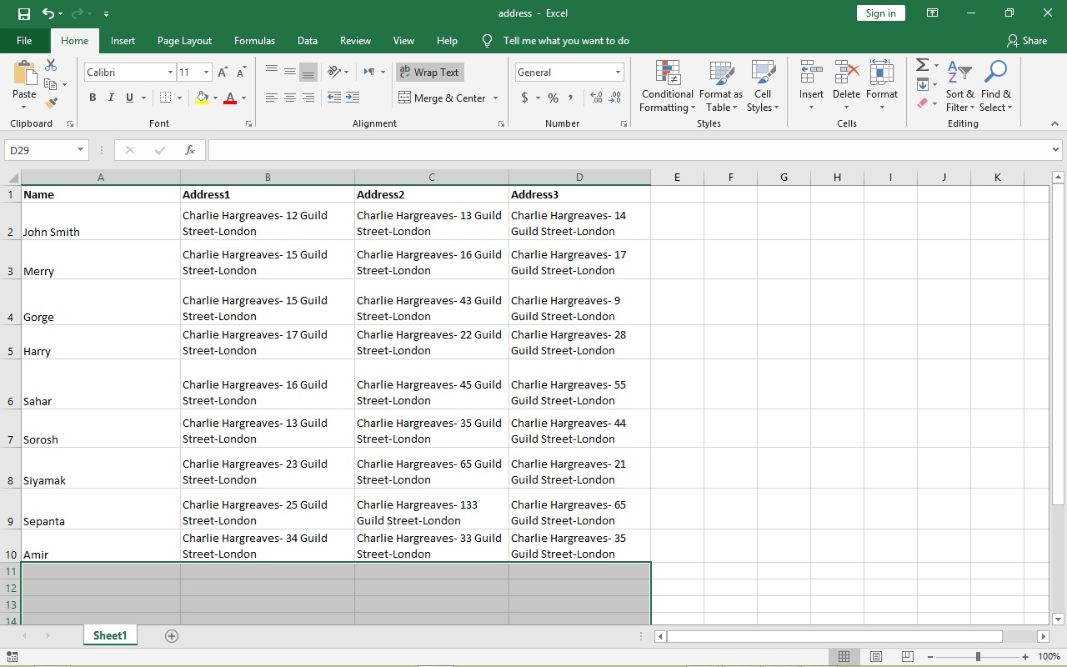Select the Sheet1 tab

pos(109,635)
